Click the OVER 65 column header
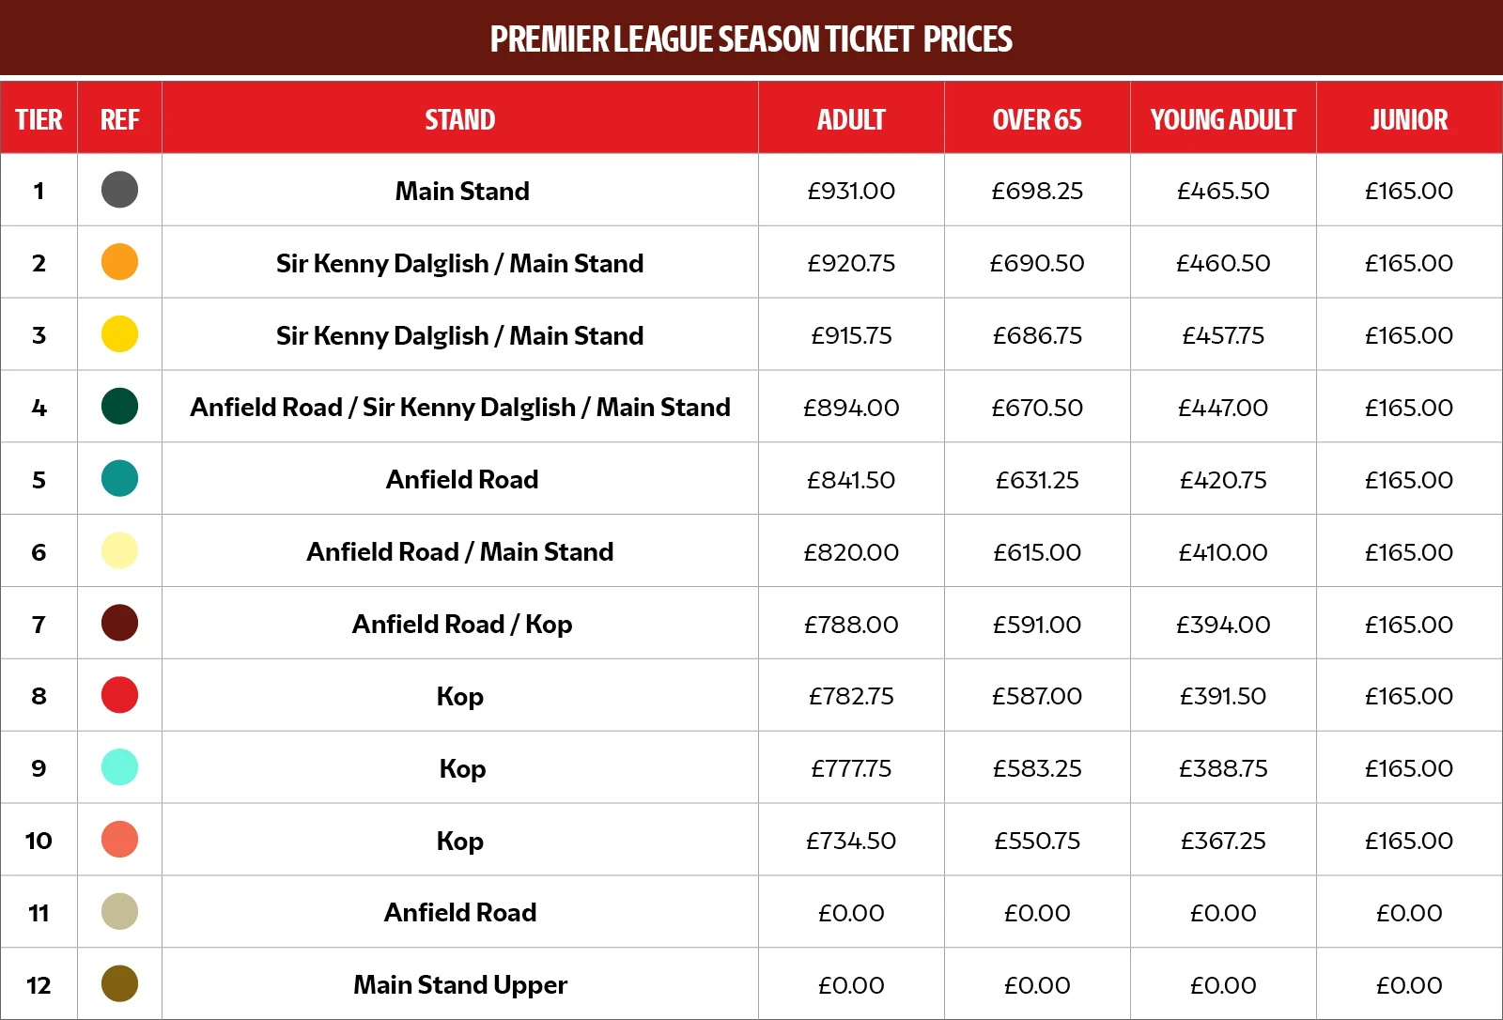The image size is (1503, 1020). coord(1037,120)
